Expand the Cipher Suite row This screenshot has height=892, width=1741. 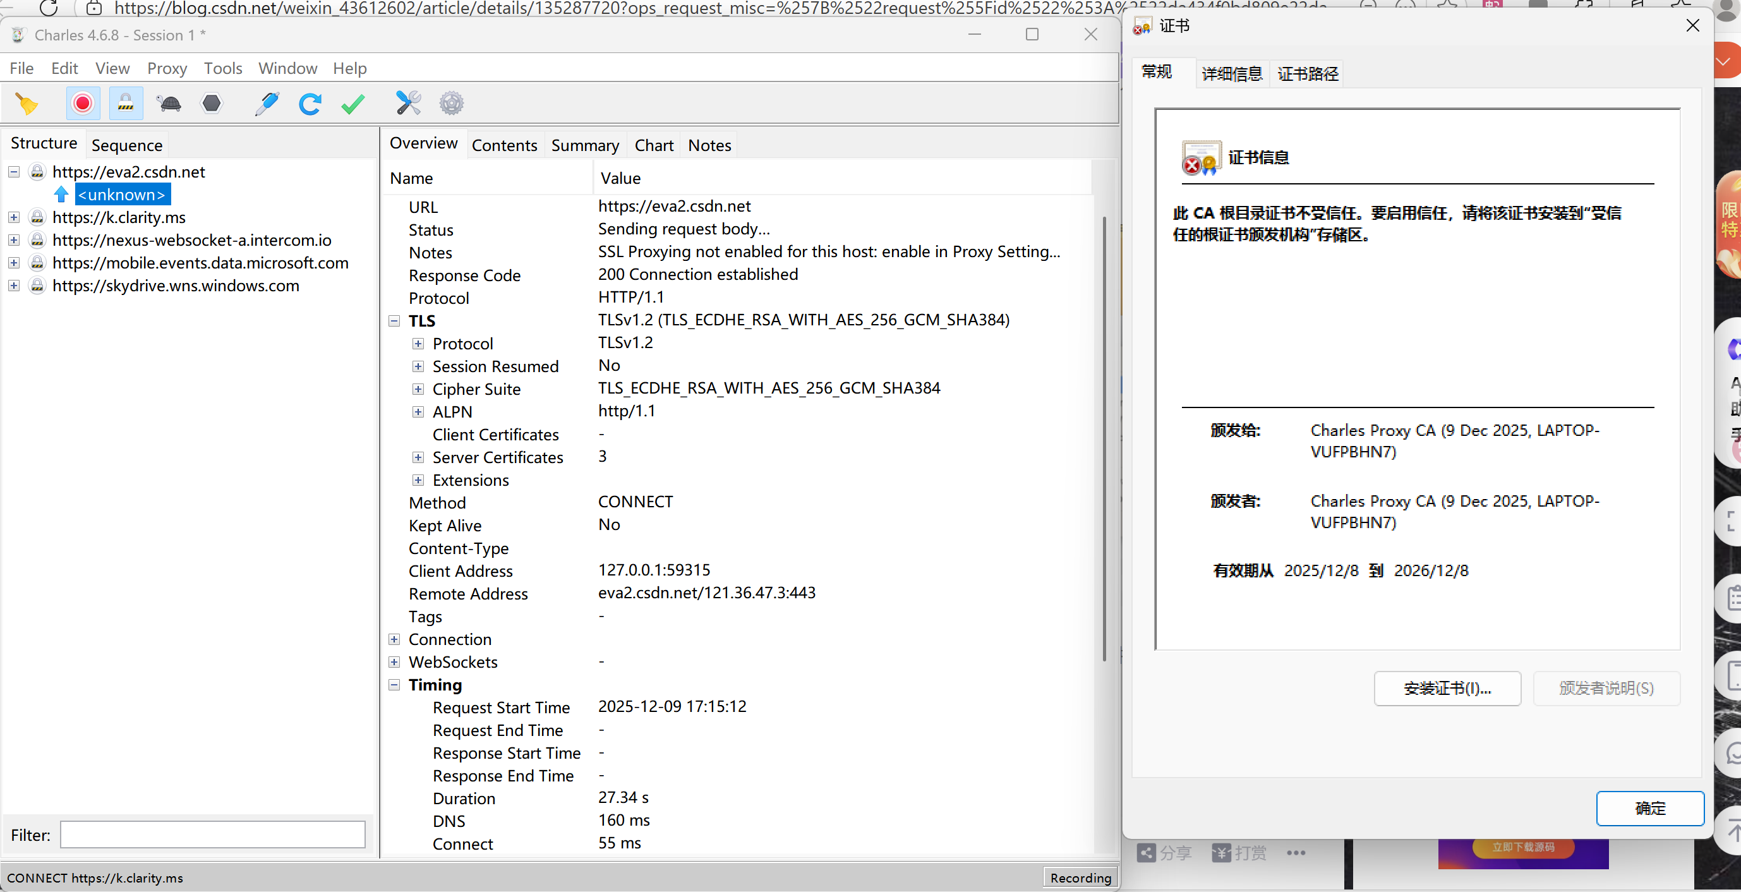(x=418, y=389)
